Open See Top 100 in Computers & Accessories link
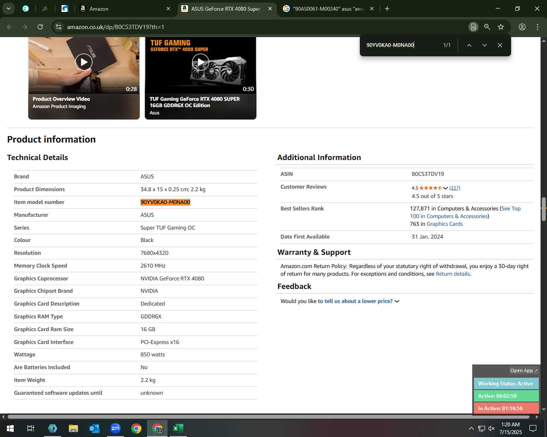The image size is (547, 437). (x=465, y=213)
